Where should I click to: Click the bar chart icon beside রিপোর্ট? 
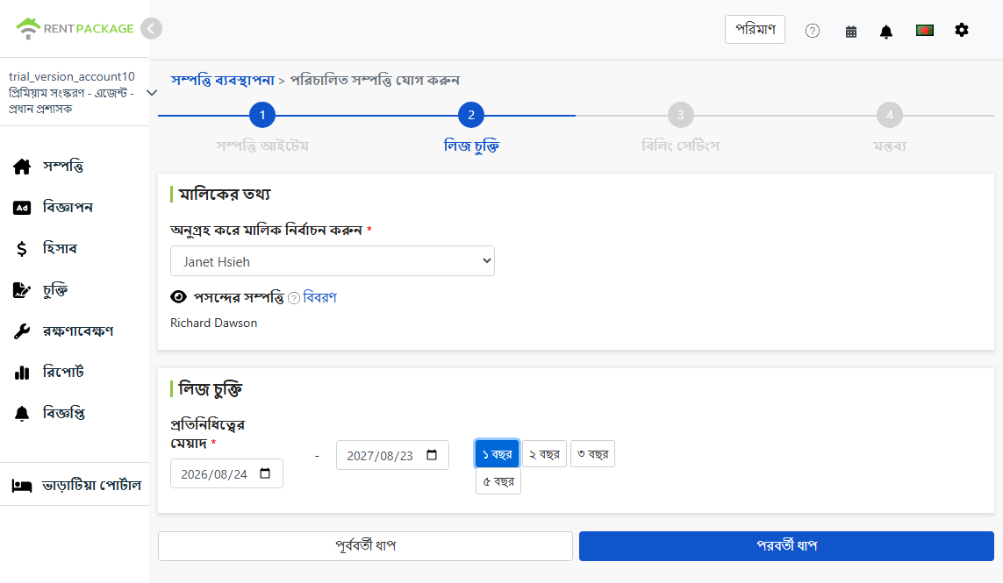tap(22, 372)
